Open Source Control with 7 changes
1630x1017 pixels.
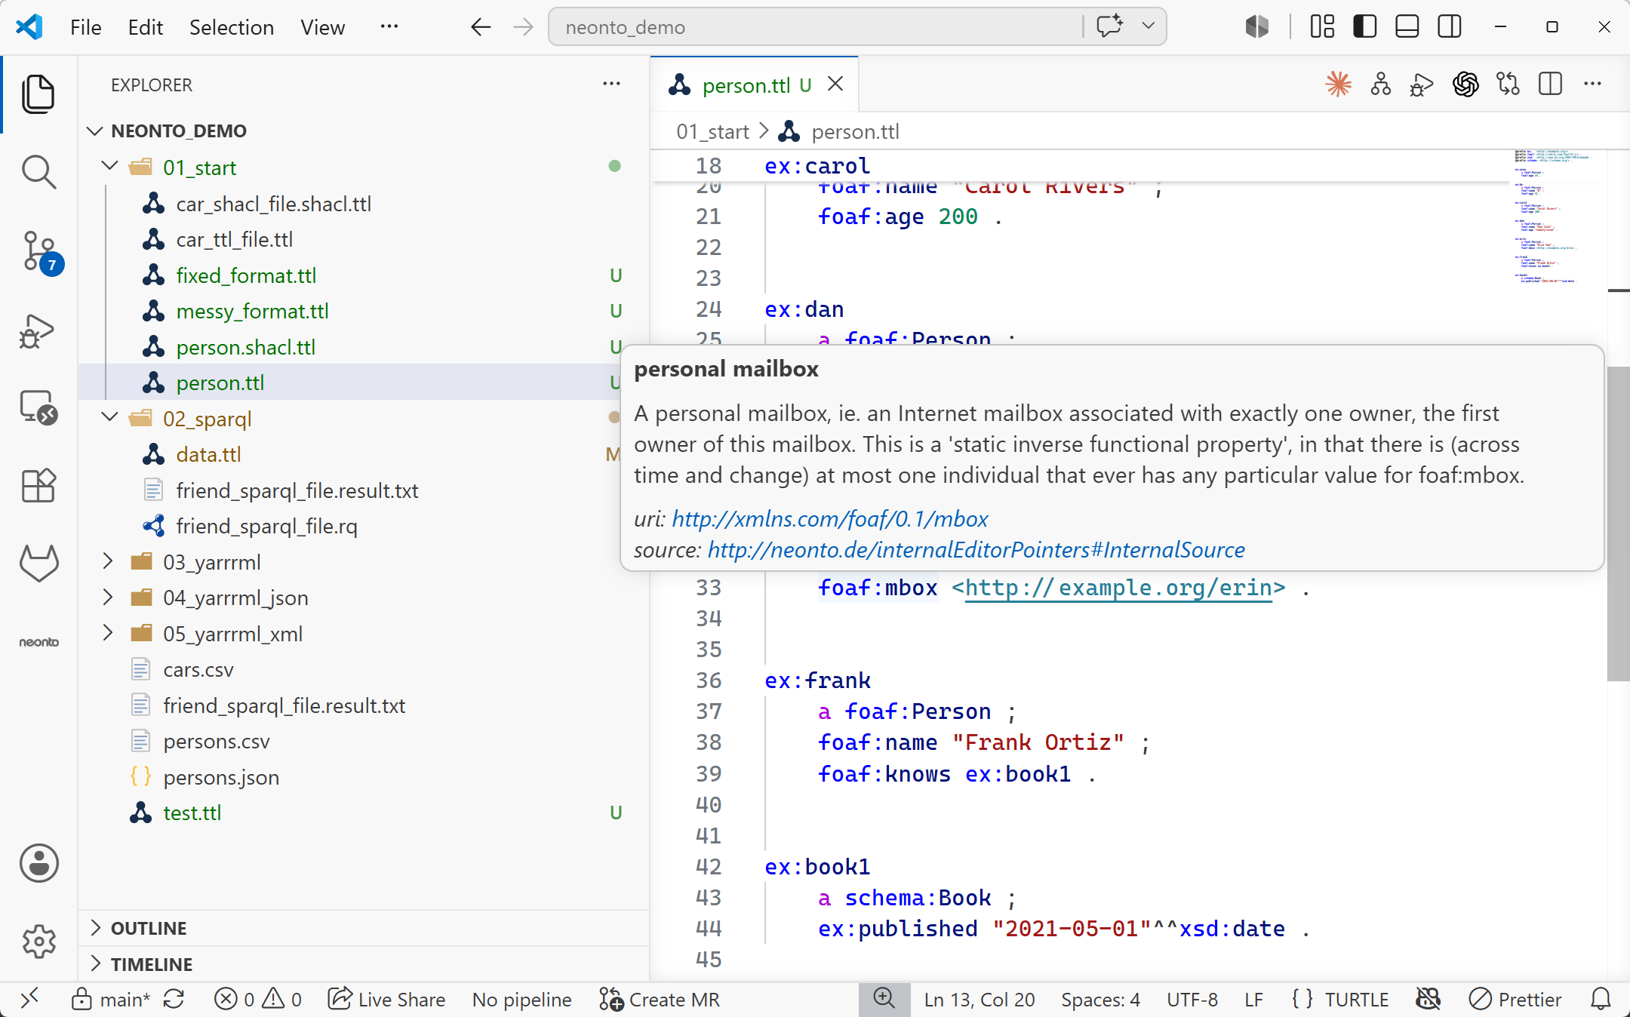click(38, 251)
